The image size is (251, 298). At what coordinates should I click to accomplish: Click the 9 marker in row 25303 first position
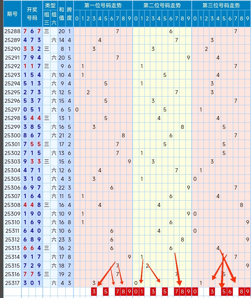(129, 161)
